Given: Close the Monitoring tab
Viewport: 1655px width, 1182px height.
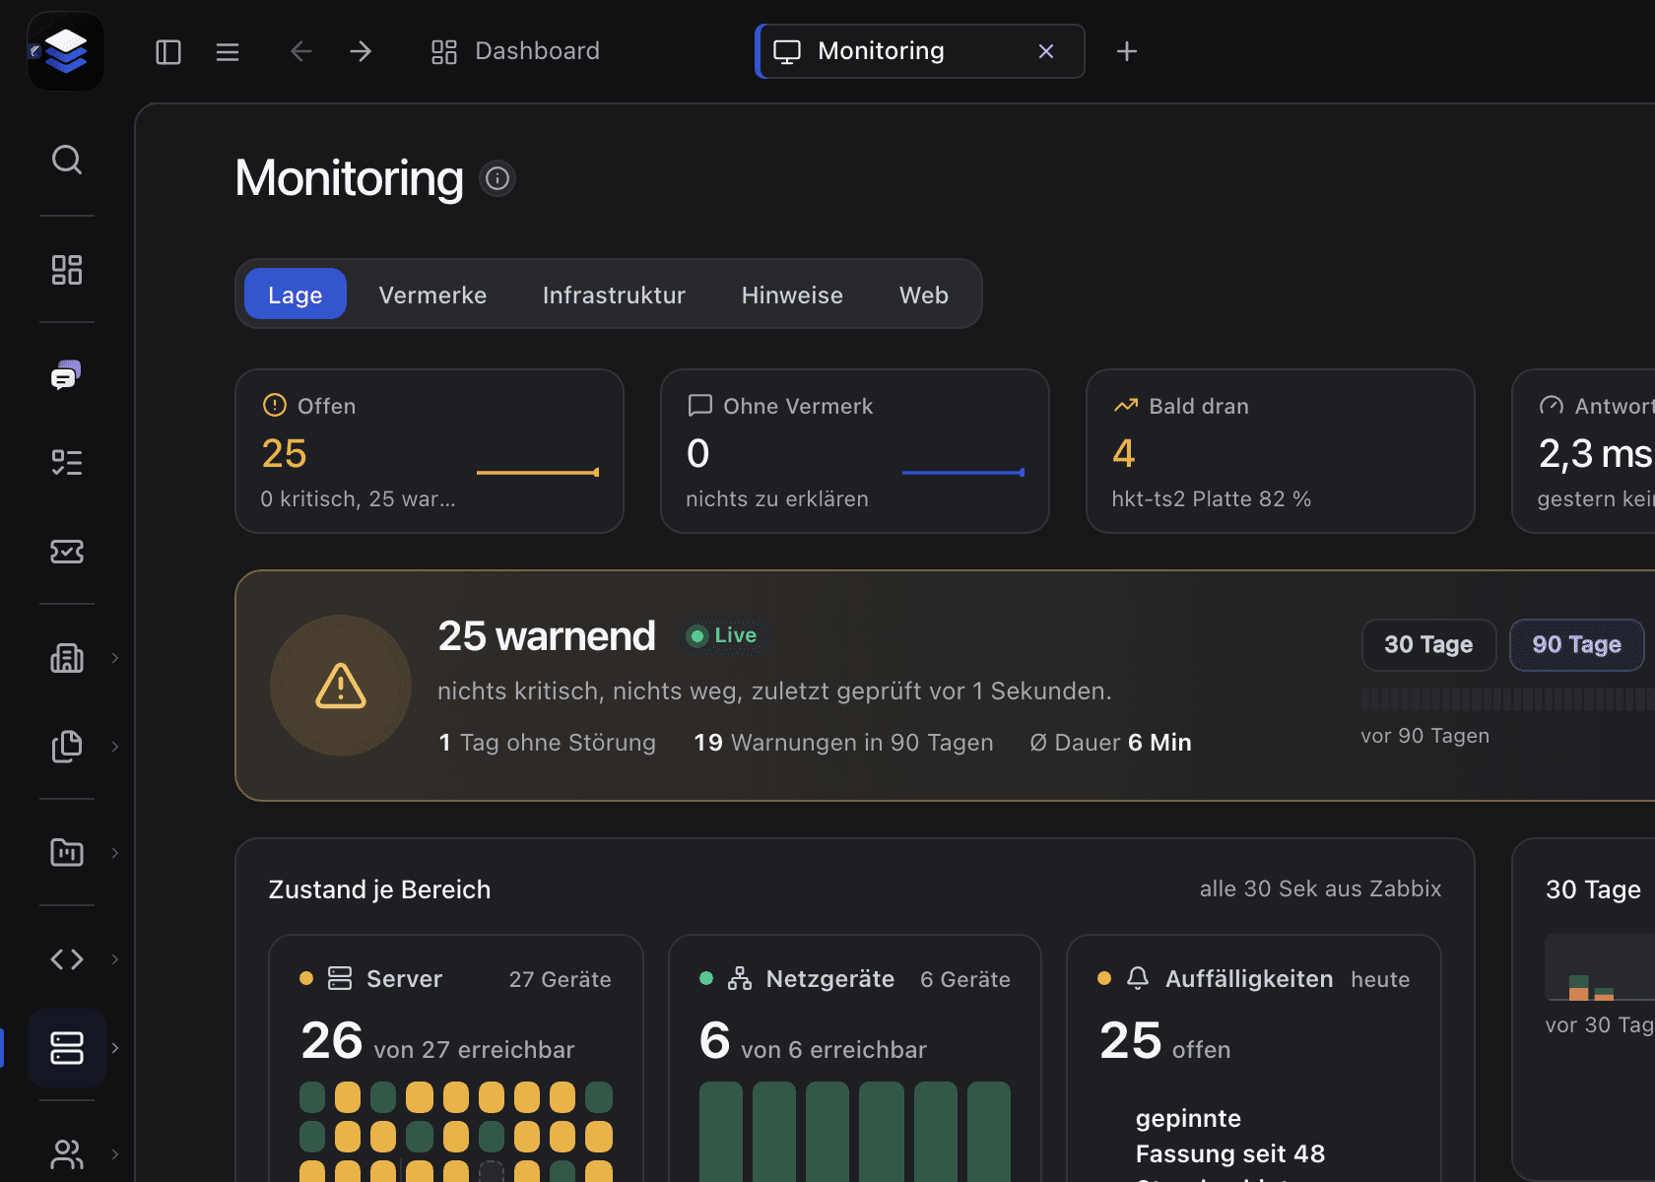Looking at the screenshot, I should click(x=1046, y=51).
